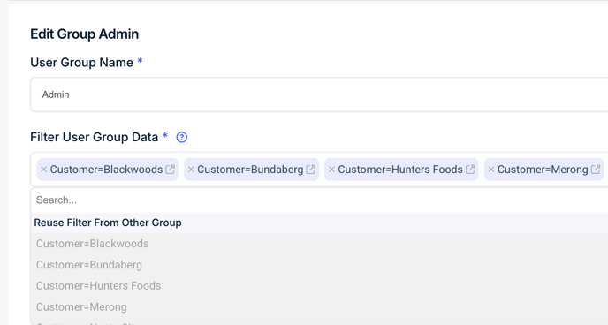Click the Customer=Bundaberg chip label
Image resolution: width=608 pixels, height=325 pixels.
(x=250, y=170)
